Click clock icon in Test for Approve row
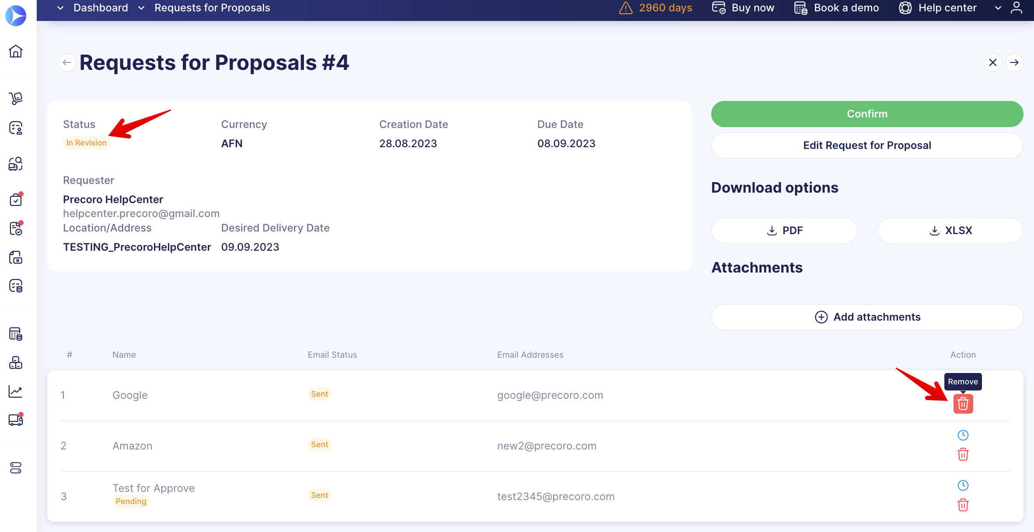 point(963,485)
